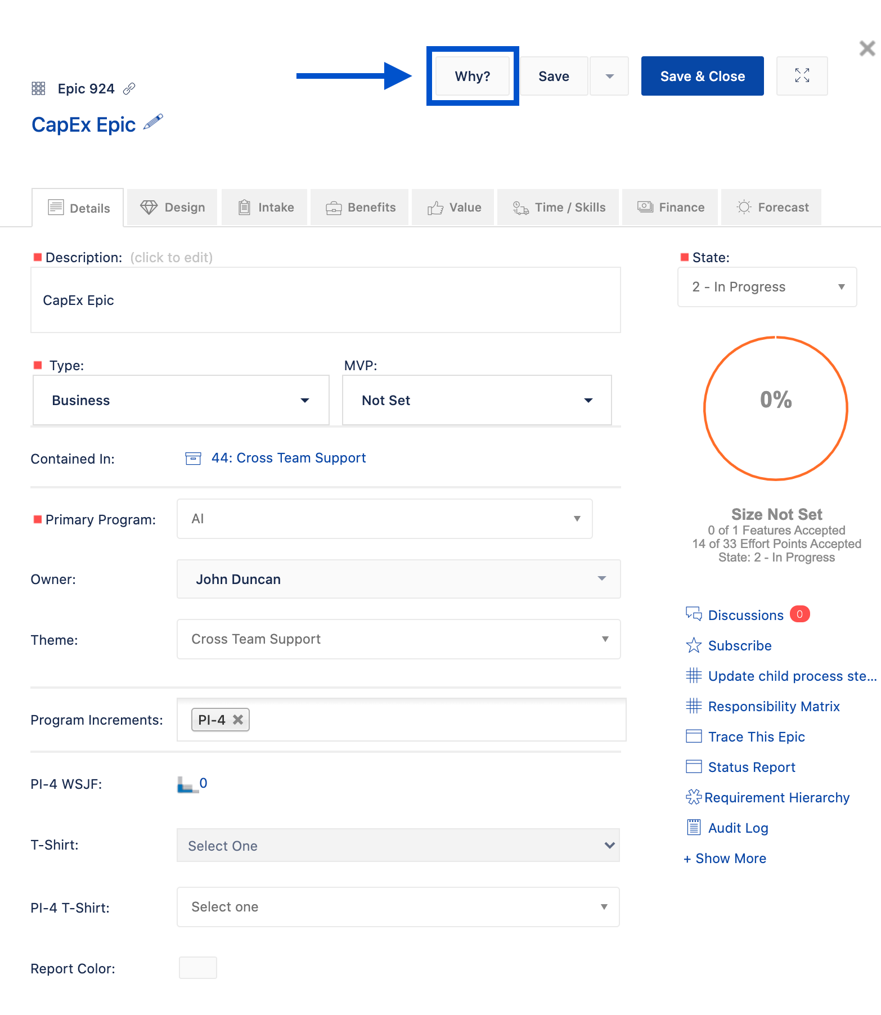Image resolution: width=881 pixels, height=1015 pixels.
Task: Click the grid icon next to Epic 924
Action: [x=38, y=88]
